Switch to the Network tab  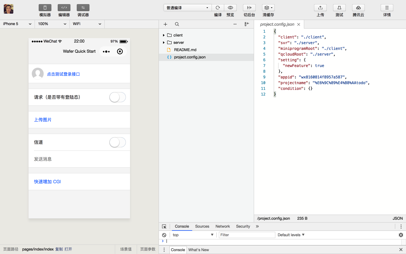point(222,226)
